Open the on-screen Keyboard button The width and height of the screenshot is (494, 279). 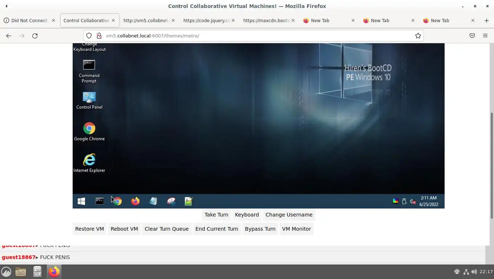pos(247,215)
